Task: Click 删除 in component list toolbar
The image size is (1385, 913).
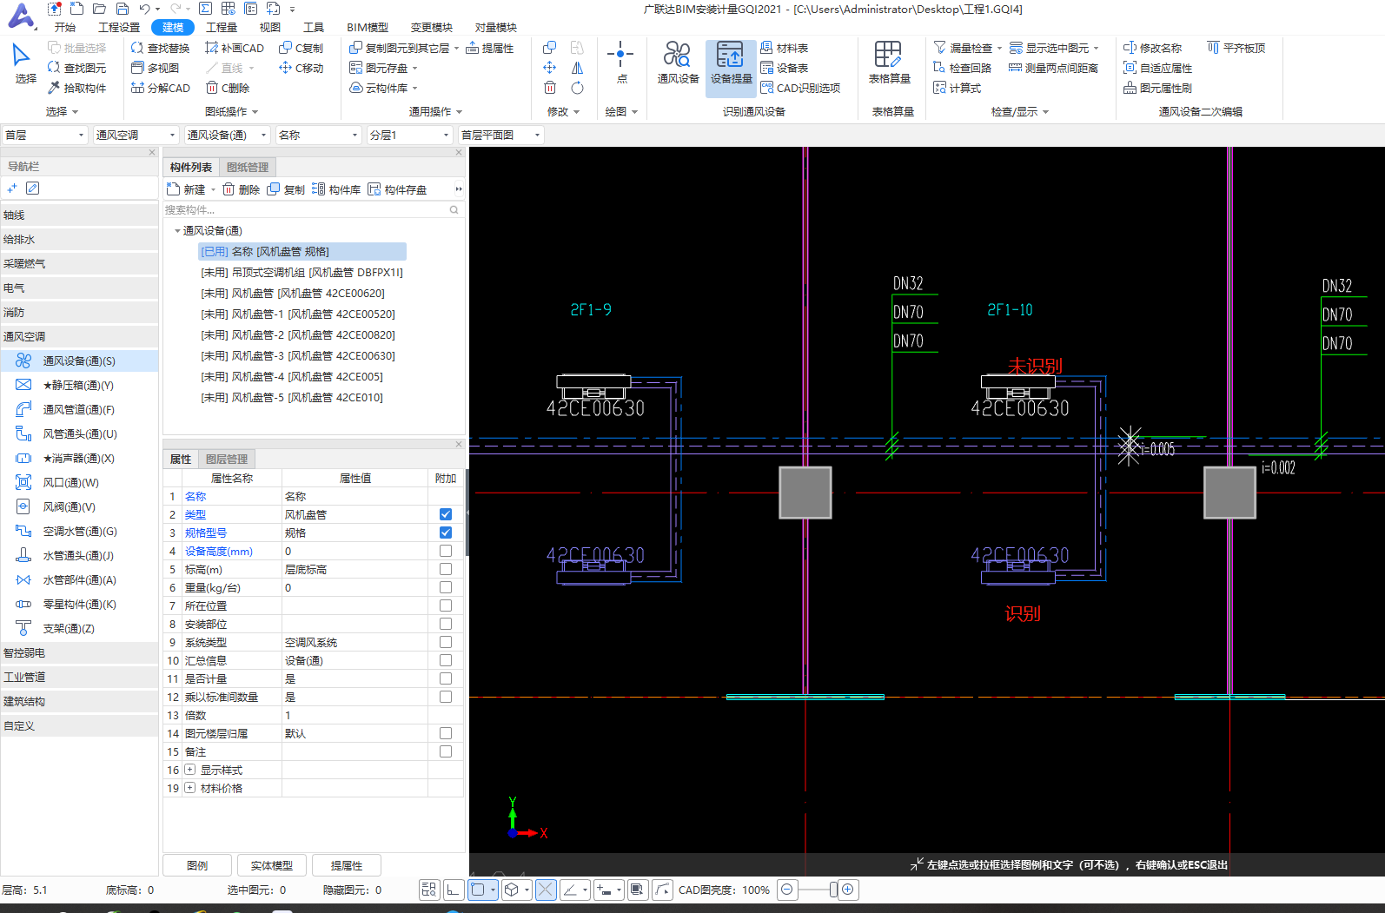Action: [242, 189]
